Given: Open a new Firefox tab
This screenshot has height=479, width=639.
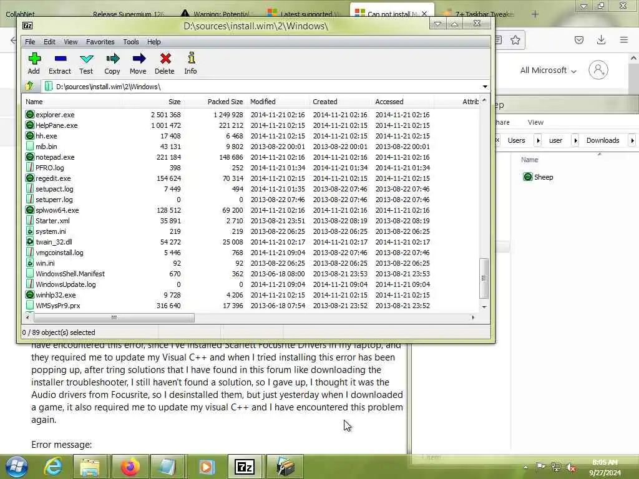Looking at the screenshot, I should click(x=535, y=14).
